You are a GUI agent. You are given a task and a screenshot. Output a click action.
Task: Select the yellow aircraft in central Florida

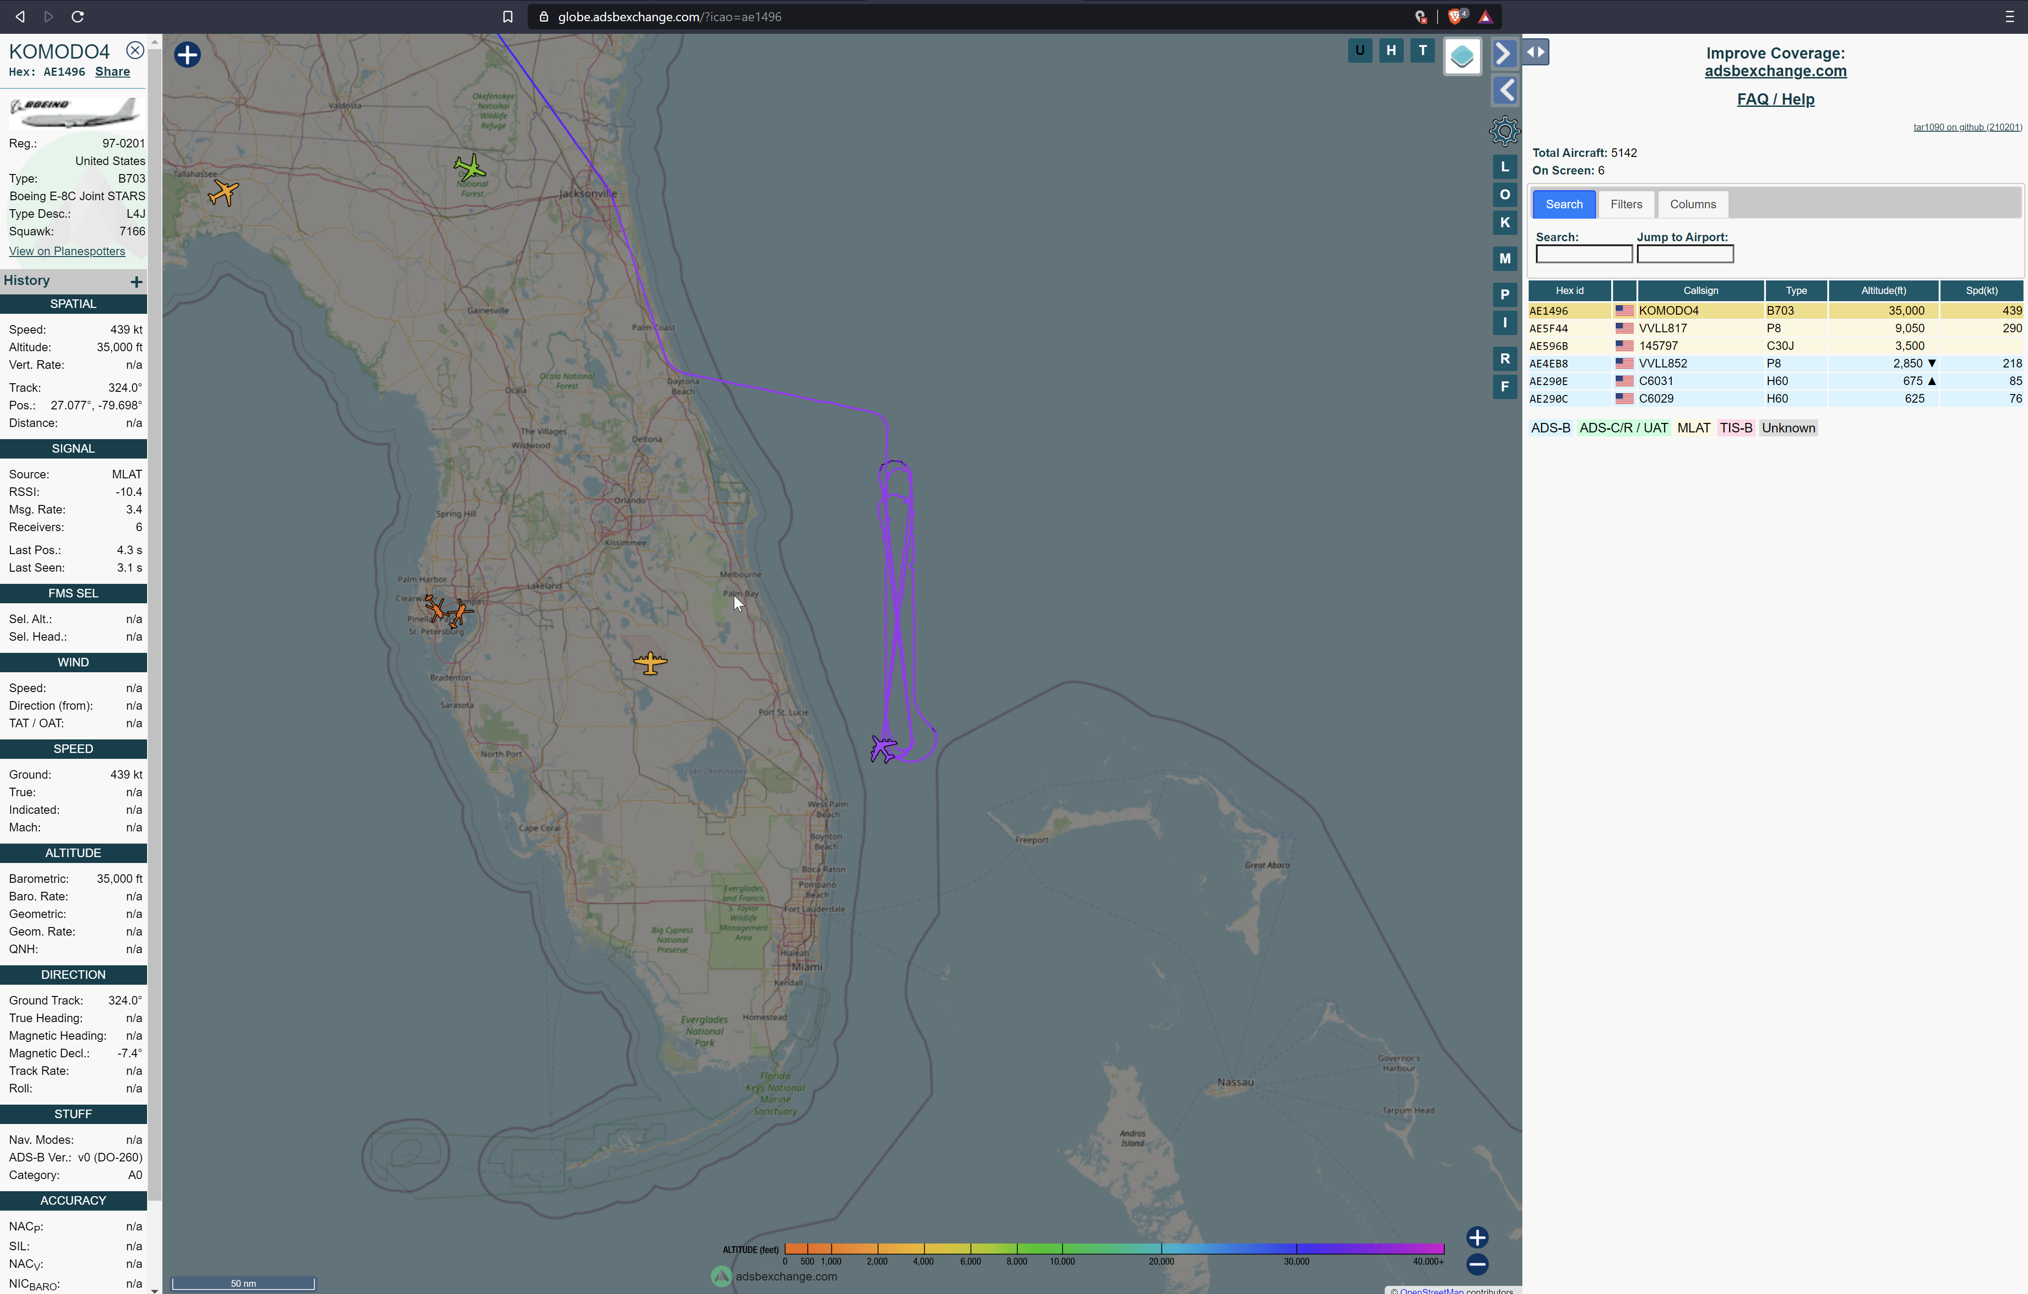pyautogui.click(x=650, y=663)
